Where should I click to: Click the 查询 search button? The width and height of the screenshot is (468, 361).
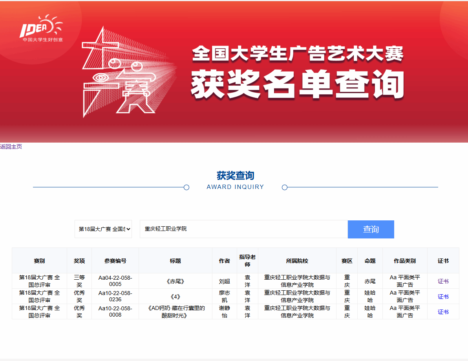[x=371, y=229]
